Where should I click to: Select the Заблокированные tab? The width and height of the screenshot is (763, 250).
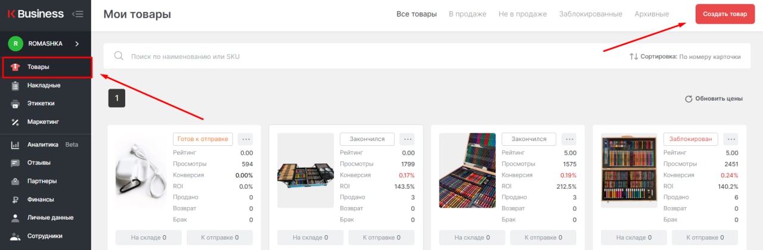590,14
